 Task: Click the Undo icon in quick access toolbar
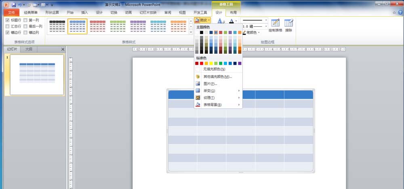click(20, 5)
